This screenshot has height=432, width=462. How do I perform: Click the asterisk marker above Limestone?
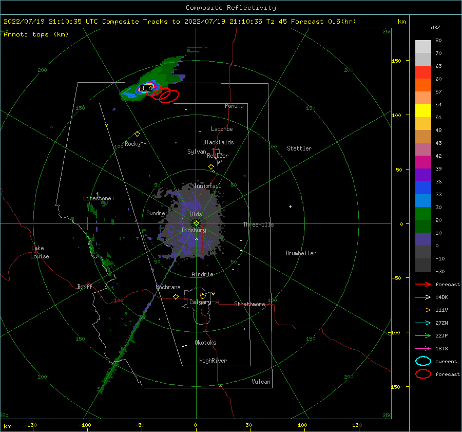tap(97, 194)
